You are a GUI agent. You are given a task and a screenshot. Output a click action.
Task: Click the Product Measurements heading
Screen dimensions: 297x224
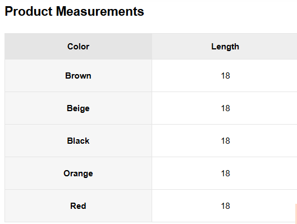[x=74, y=11]
